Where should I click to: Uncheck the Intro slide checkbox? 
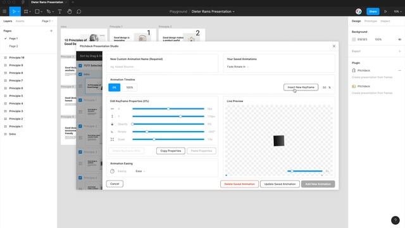80,75
